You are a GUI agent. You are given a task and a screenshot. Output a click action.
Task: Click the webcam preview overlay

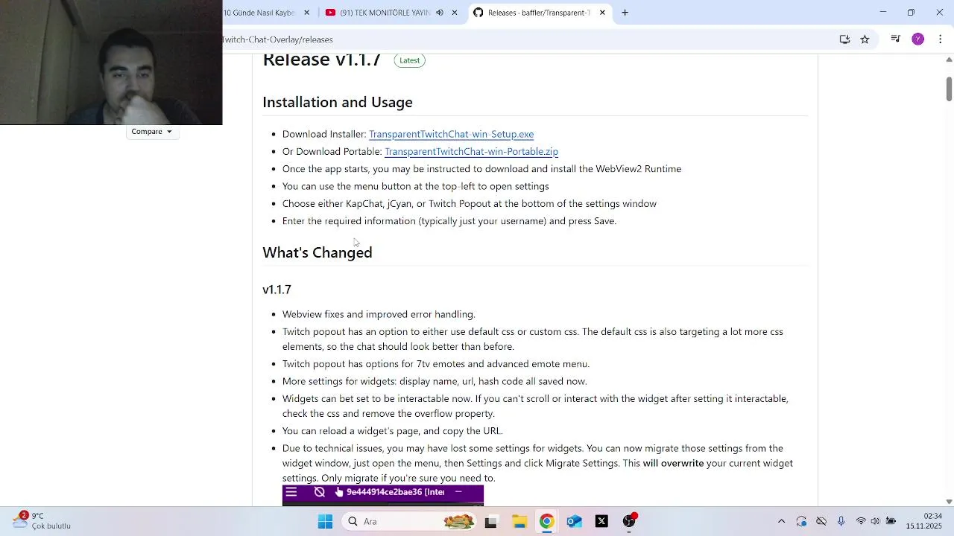click(111, 63)
